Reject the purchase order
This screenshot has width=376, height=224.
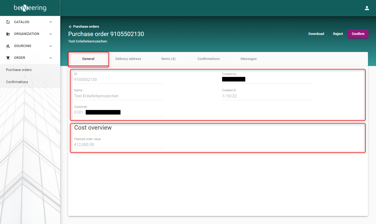point(338,34)
